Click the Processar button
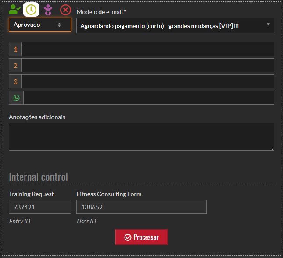Screen dimensions: 283x258 [x=141, y=237]
